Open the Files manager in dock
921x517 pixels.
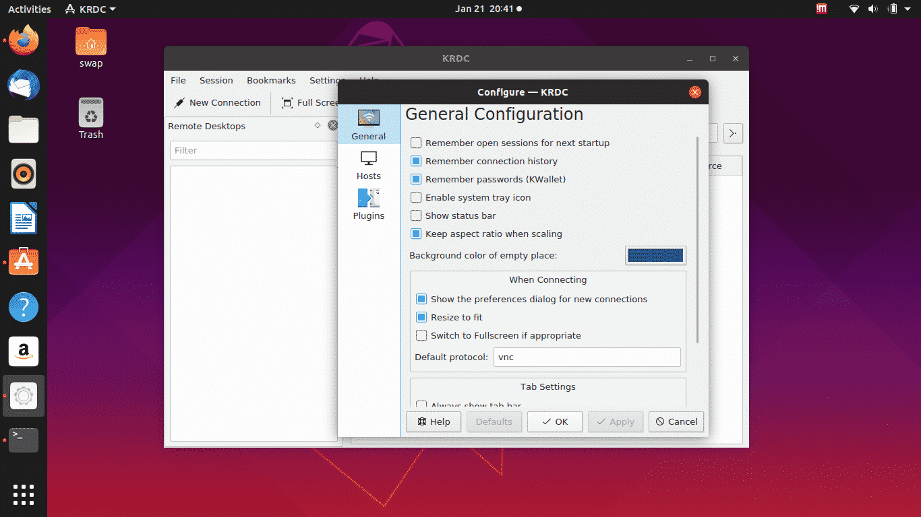coord(24,129)
